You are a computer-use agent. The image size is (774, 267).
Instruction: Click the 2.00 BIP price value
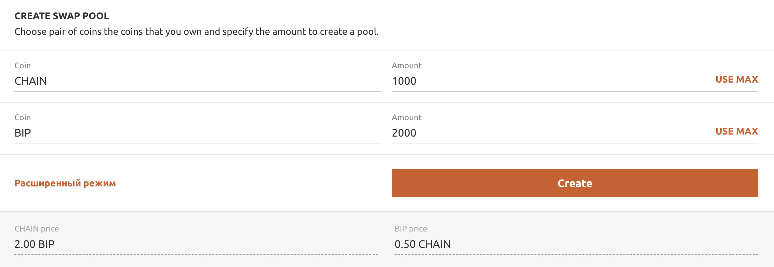click(35, 244)
